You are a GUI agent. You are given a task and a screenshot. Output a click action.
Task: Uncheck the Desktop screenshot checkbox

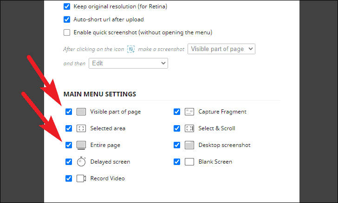coord(177,145)
